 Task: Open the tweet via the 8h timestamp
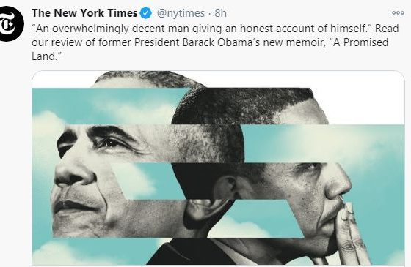click(x=220, y=13)
